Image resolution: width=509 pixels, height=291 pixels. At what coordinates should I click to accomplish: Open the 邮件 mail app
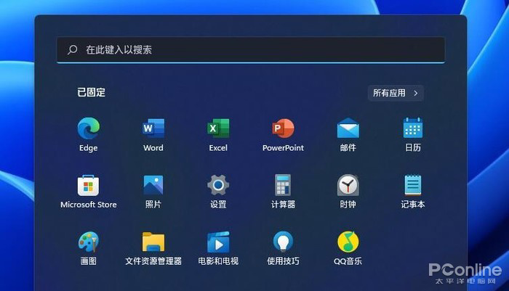click(348, 128)
